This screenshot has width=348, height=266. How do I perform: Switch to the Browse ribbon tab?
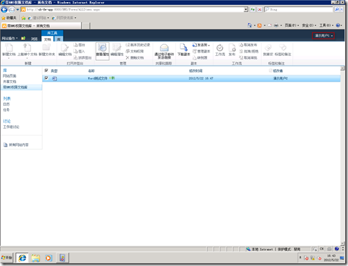(34, 39)
